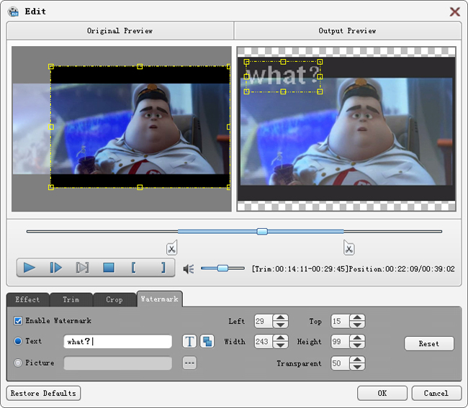This screenshot has height=408, width=468.
Task: Decrease the Width value with down arrow
Action: [280, 345]
